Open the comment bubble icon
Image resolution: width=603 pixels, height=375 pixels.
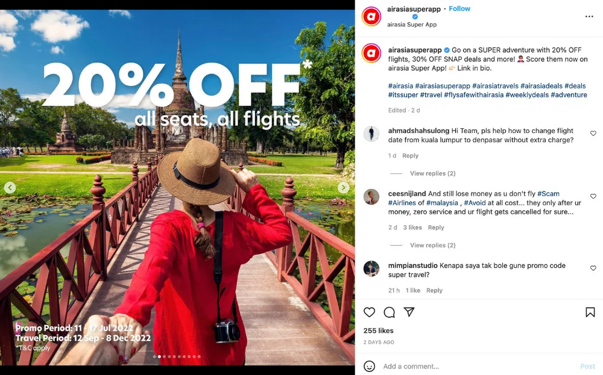click(389, 312)
